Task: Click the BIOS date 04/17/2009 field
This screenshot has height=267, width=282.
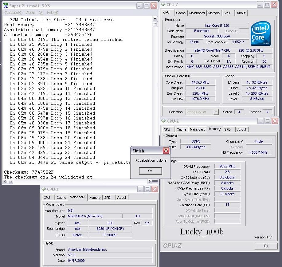Action: (x=110, y=261)
